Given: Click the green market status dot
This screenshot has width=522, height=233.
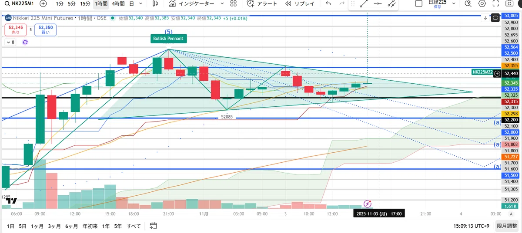Looking at the screenshot, I should click(113, 19).
